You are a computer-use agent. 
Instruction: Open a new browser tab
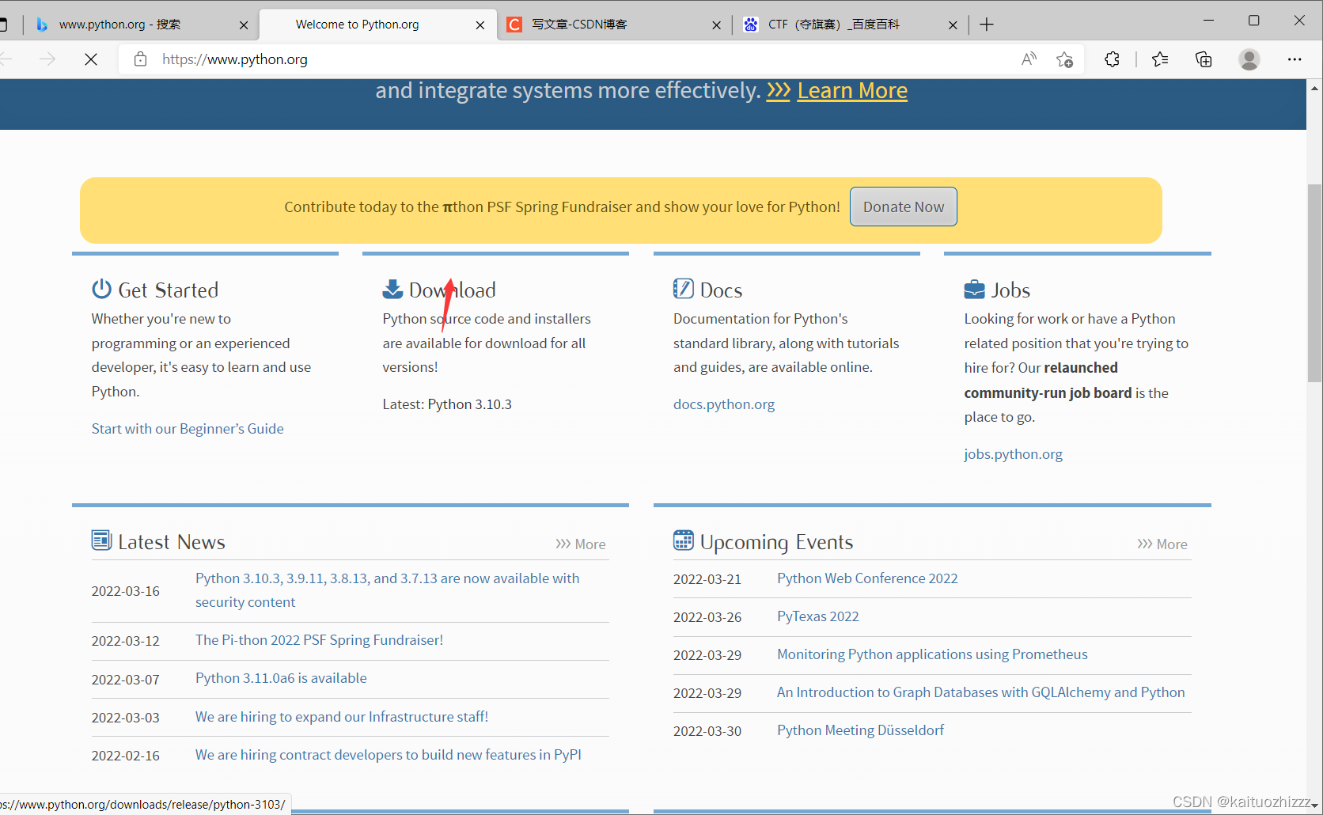coord(987,25)
